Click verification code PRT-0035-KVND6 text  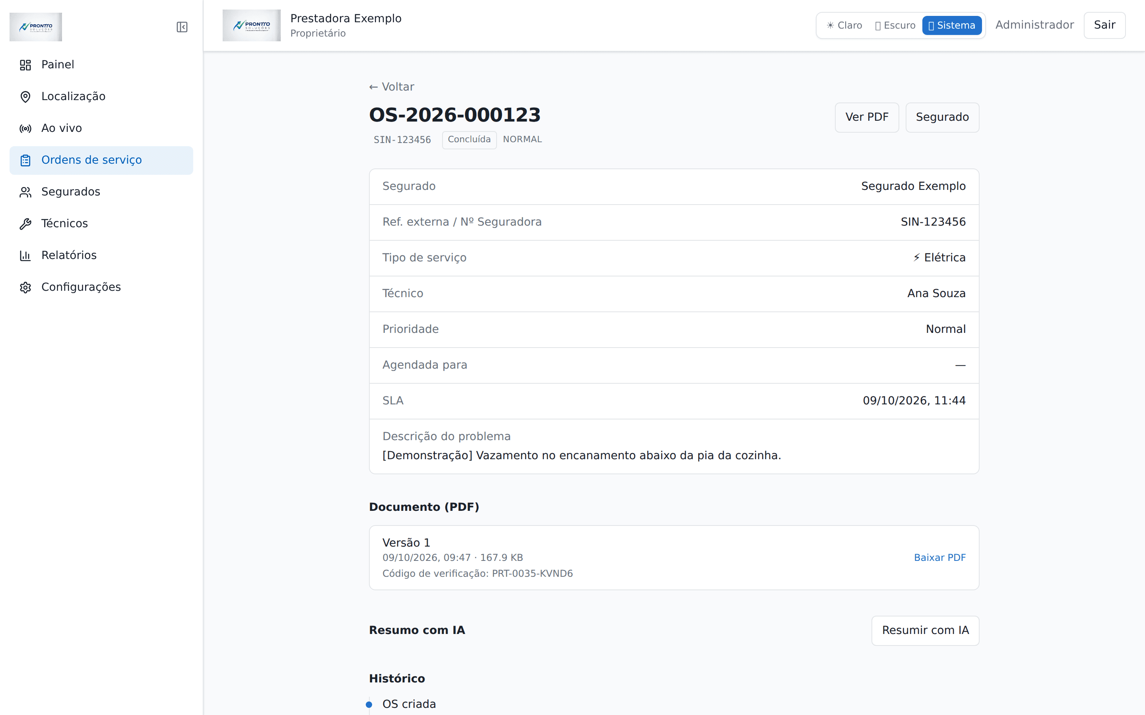[x=532, y=574]
